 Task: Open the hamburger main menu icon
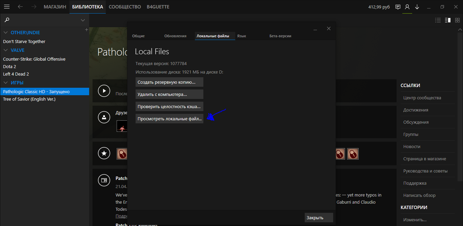tap(7, 7)
